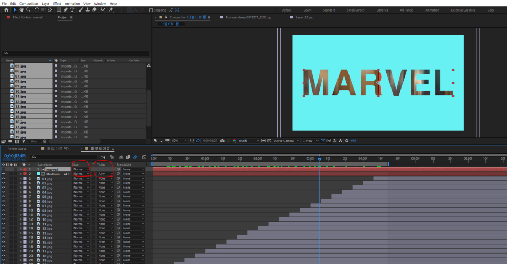Screen dimensions: 507x264
Task: Select the Hand tool
Action: click(x=22, y=10)
